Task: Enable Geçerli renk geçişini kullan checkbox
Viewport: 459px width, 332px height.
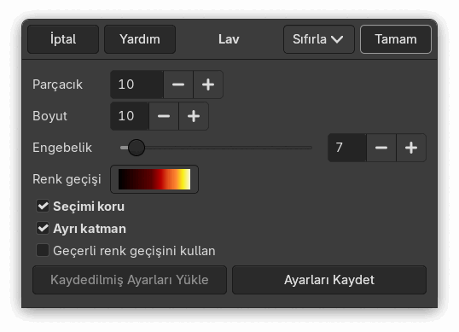Action: click(43, 251)
